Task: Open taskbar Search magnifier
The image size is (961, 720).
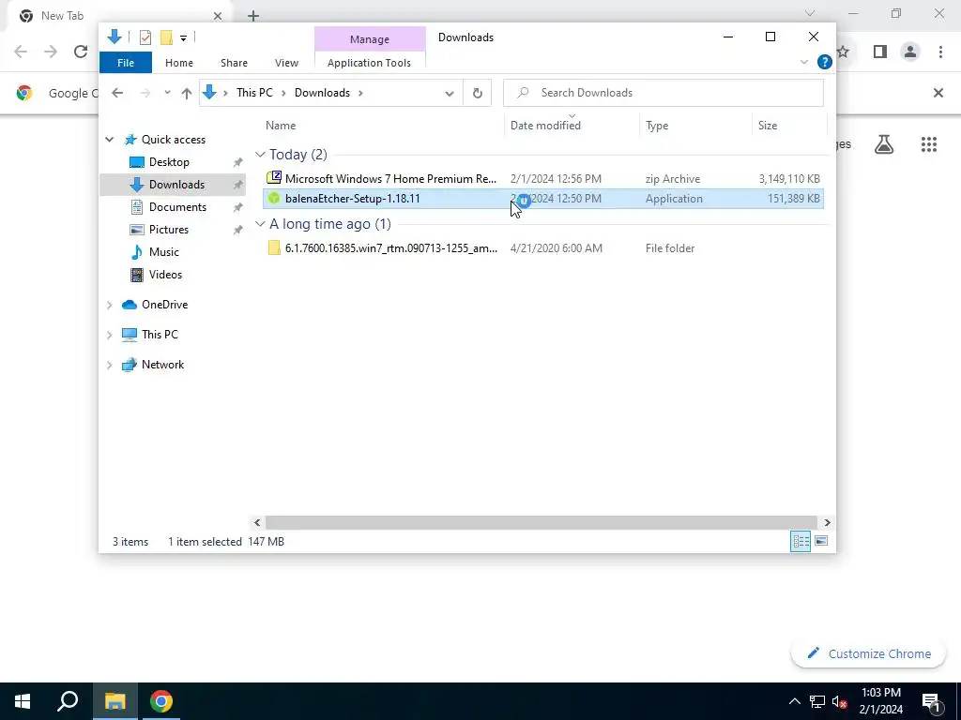Action: coord(68,701)
